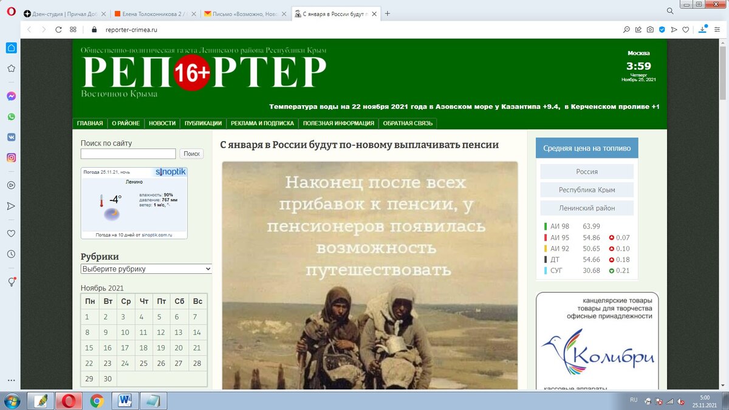Open Opera in the Windows taskbar

[69, 401]
